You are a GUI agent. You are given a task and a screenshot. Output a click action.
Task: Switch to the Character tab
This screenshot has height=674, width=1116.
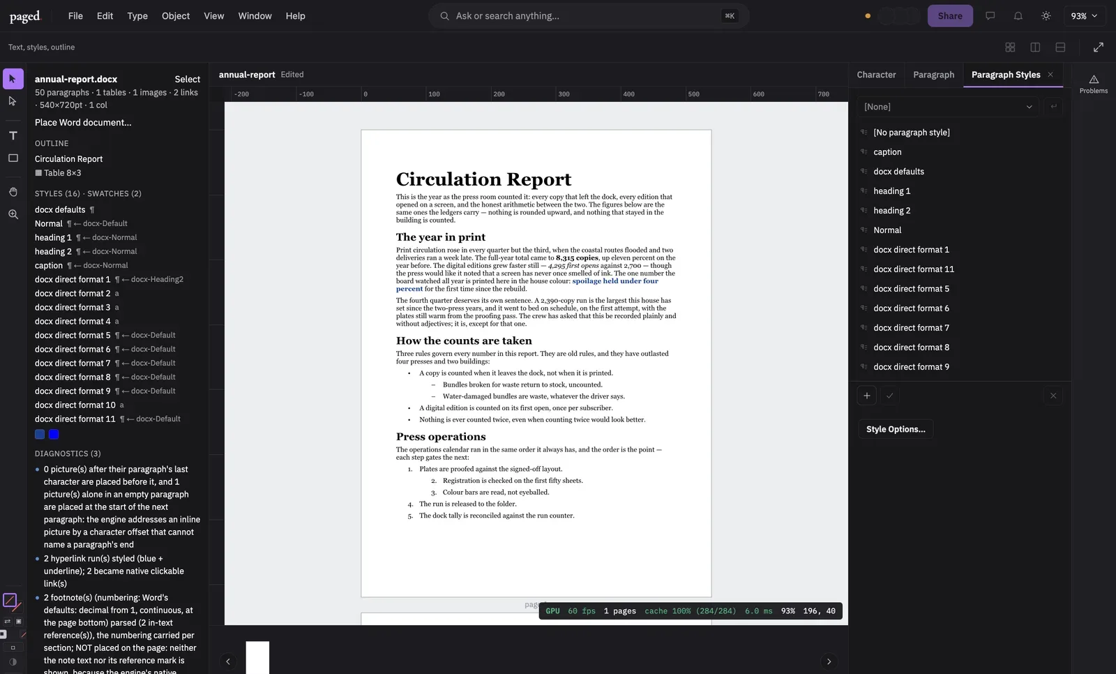(876, 75)
